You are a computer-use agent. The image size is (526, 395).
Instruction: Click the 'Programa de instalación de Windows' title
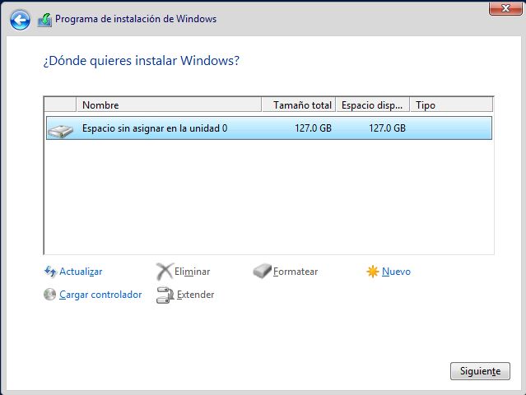(136, 19)
